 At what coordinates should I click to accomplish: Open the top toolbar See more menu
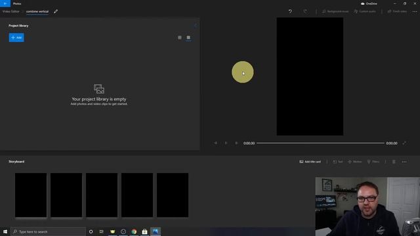[415, 12]
